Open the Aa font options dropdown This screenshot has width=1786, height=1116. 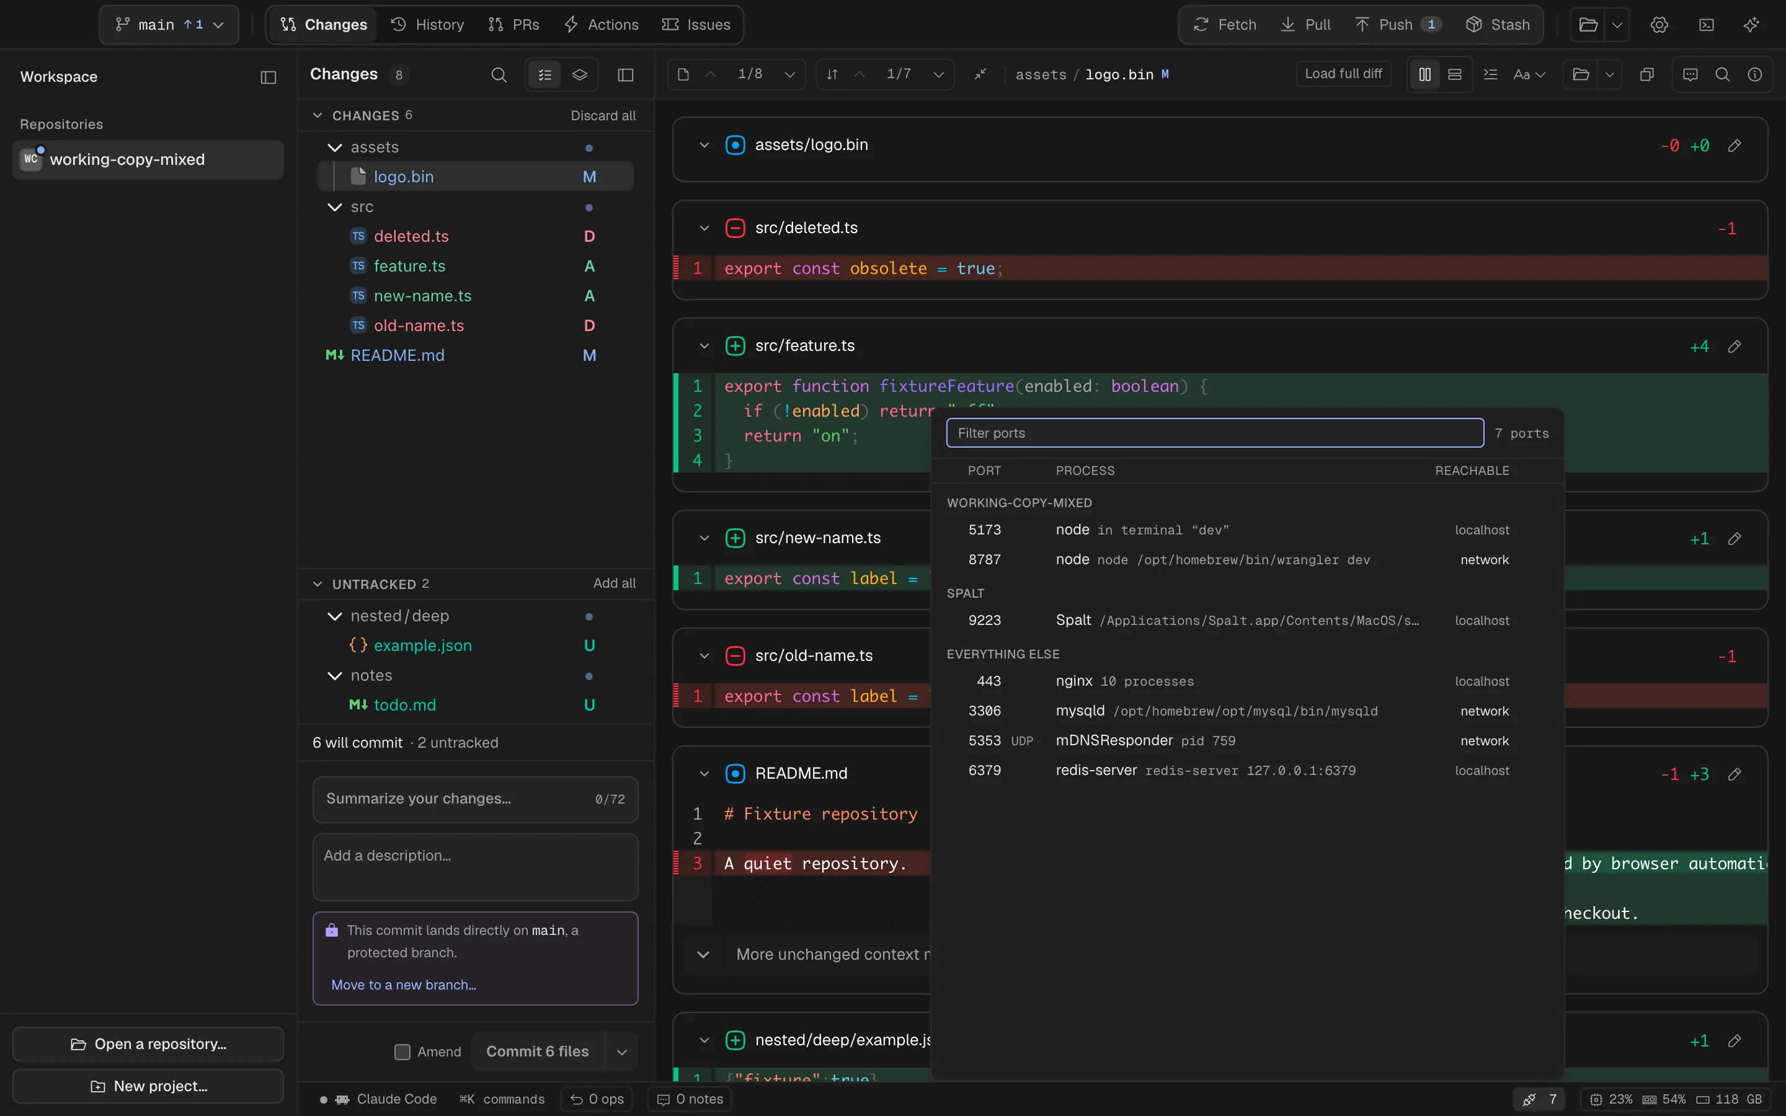[x=1529, y=74]
